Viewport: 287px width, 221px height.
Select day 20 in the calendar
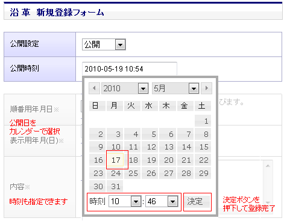pyautogui.click(x=168, y=160)
